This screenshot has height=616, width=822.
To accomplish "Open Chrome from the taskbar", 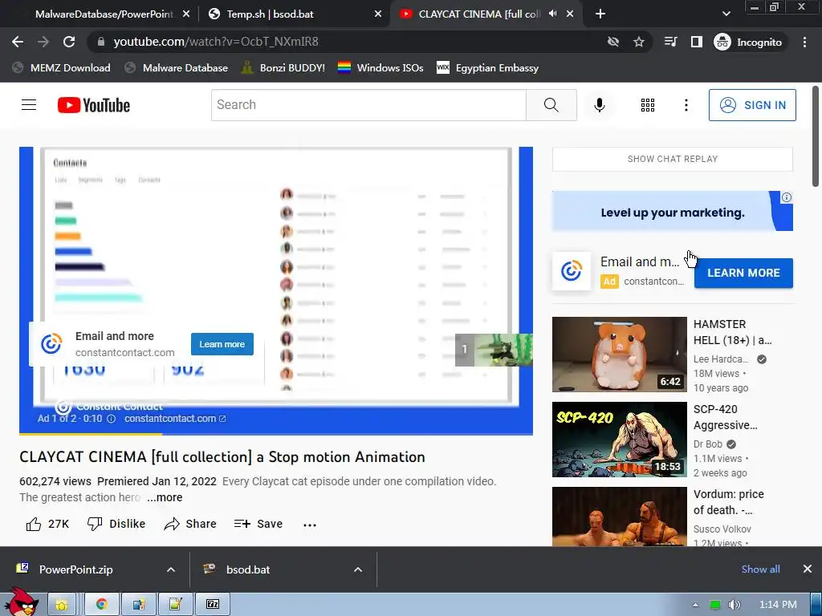I will (x=102, y=605).
